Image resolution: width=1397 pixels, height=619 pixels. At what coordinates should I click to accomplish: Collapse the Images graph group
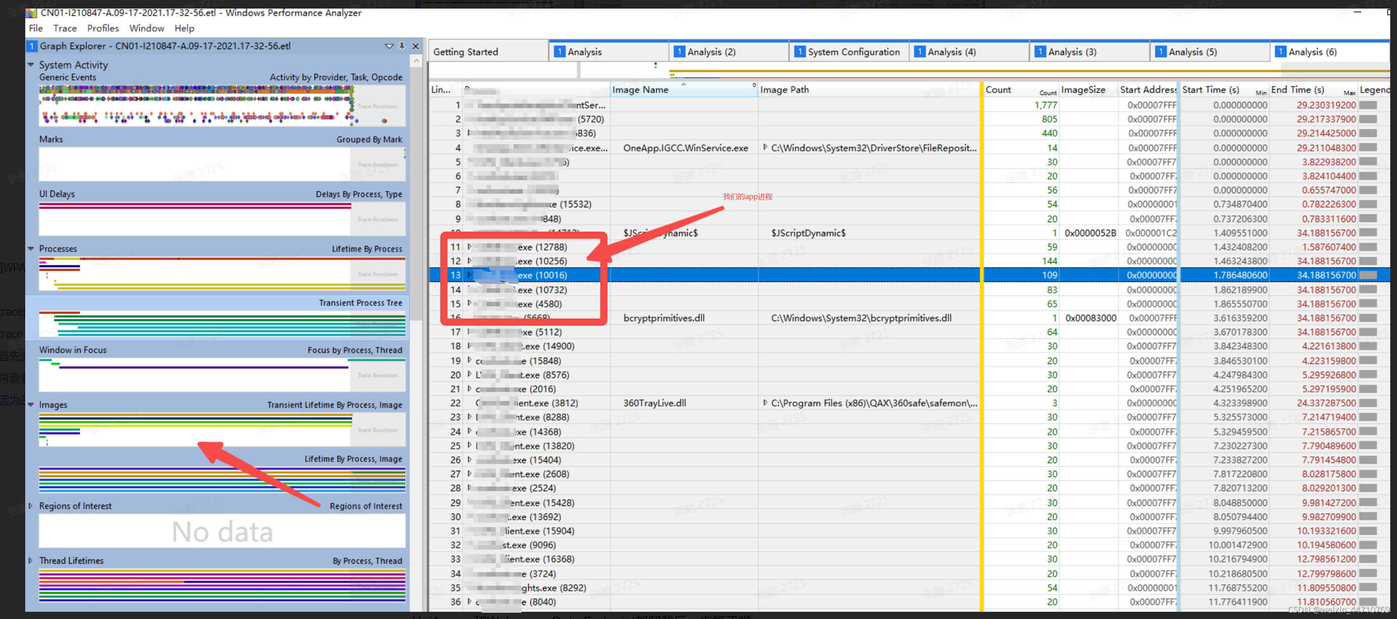31,405
